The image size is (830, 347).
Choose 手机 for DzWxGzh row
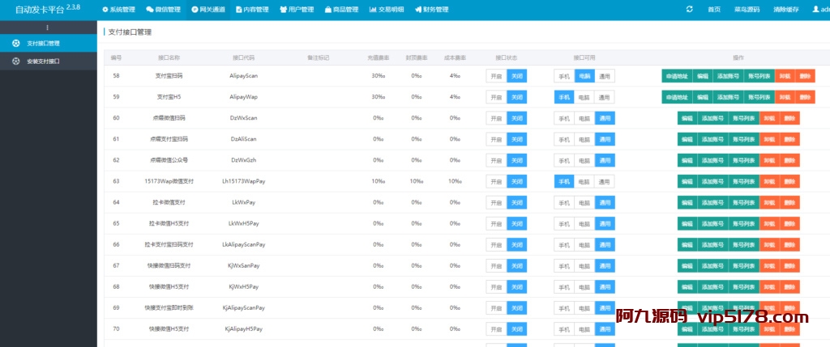(x=564, y=161)
